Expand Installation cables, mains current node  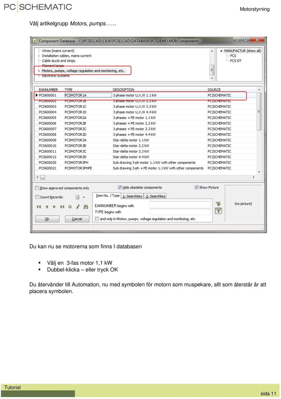(39, 56)
